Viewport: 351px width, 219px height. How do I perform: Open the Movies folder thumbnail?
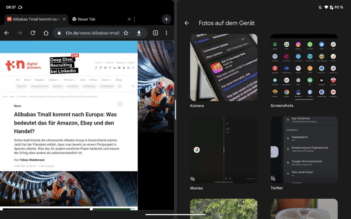tap(224, 150)
